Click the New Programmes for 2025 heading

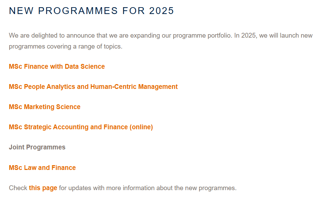(91, 11)
